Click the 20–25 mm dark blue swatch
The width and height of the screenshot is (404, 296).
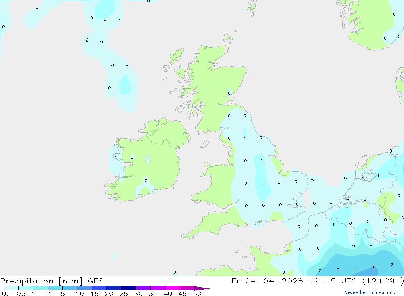114,288
